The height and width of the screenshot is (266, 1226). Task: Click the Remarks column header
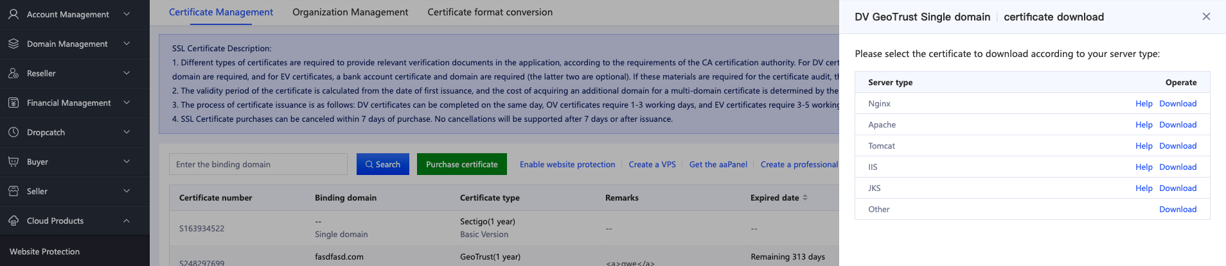pos(622,197)
